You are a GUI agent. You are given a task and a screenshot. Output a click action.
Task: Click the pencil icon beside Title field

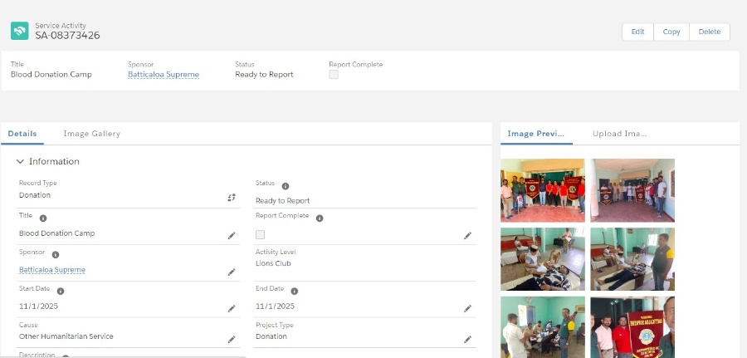click(x=232, y=236)
